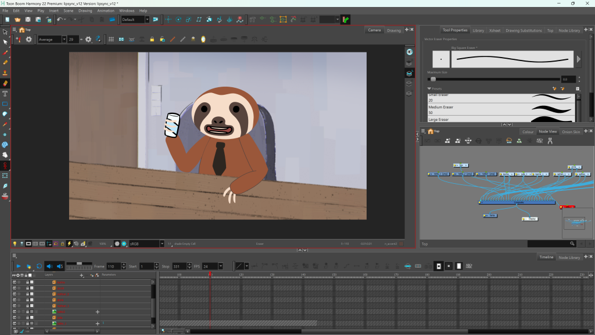Click the Save Scene disk icon
This screenshot has width=595, height=335.
pyautogui.click(x=28, y=19)
